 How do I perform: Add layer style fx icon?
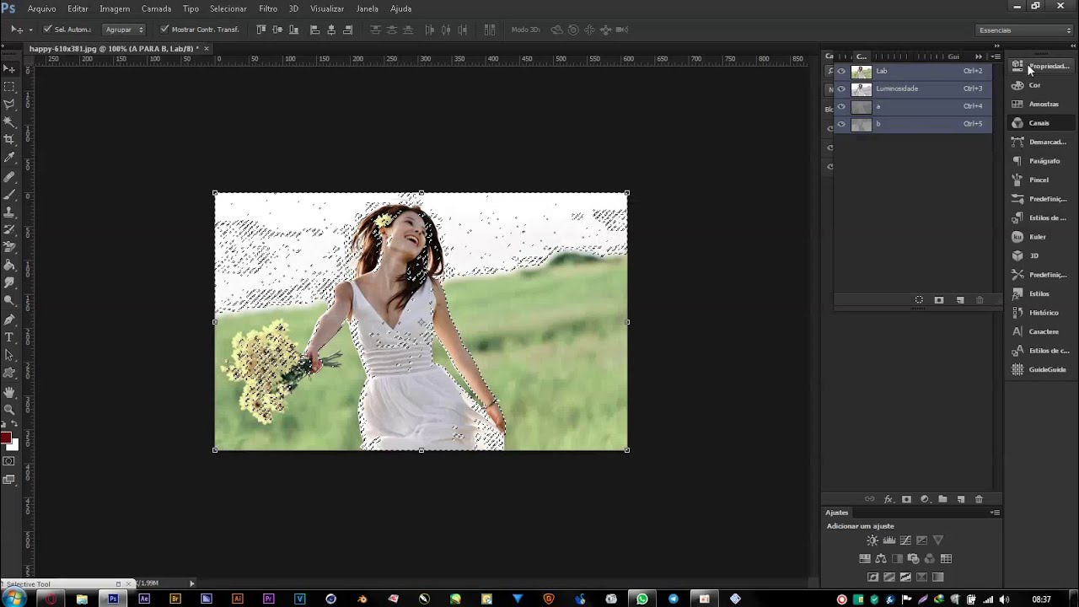[x=888, y=499]
